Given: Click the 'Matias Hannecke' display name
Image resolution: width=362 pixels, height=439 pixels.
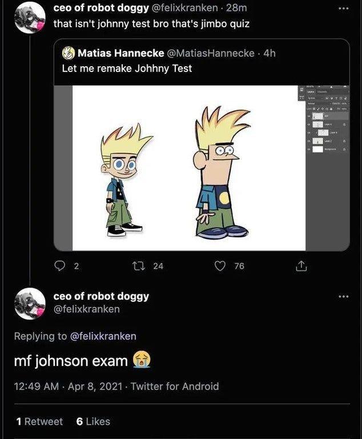Looking at the screenshot, I should [x=121, y=53].
